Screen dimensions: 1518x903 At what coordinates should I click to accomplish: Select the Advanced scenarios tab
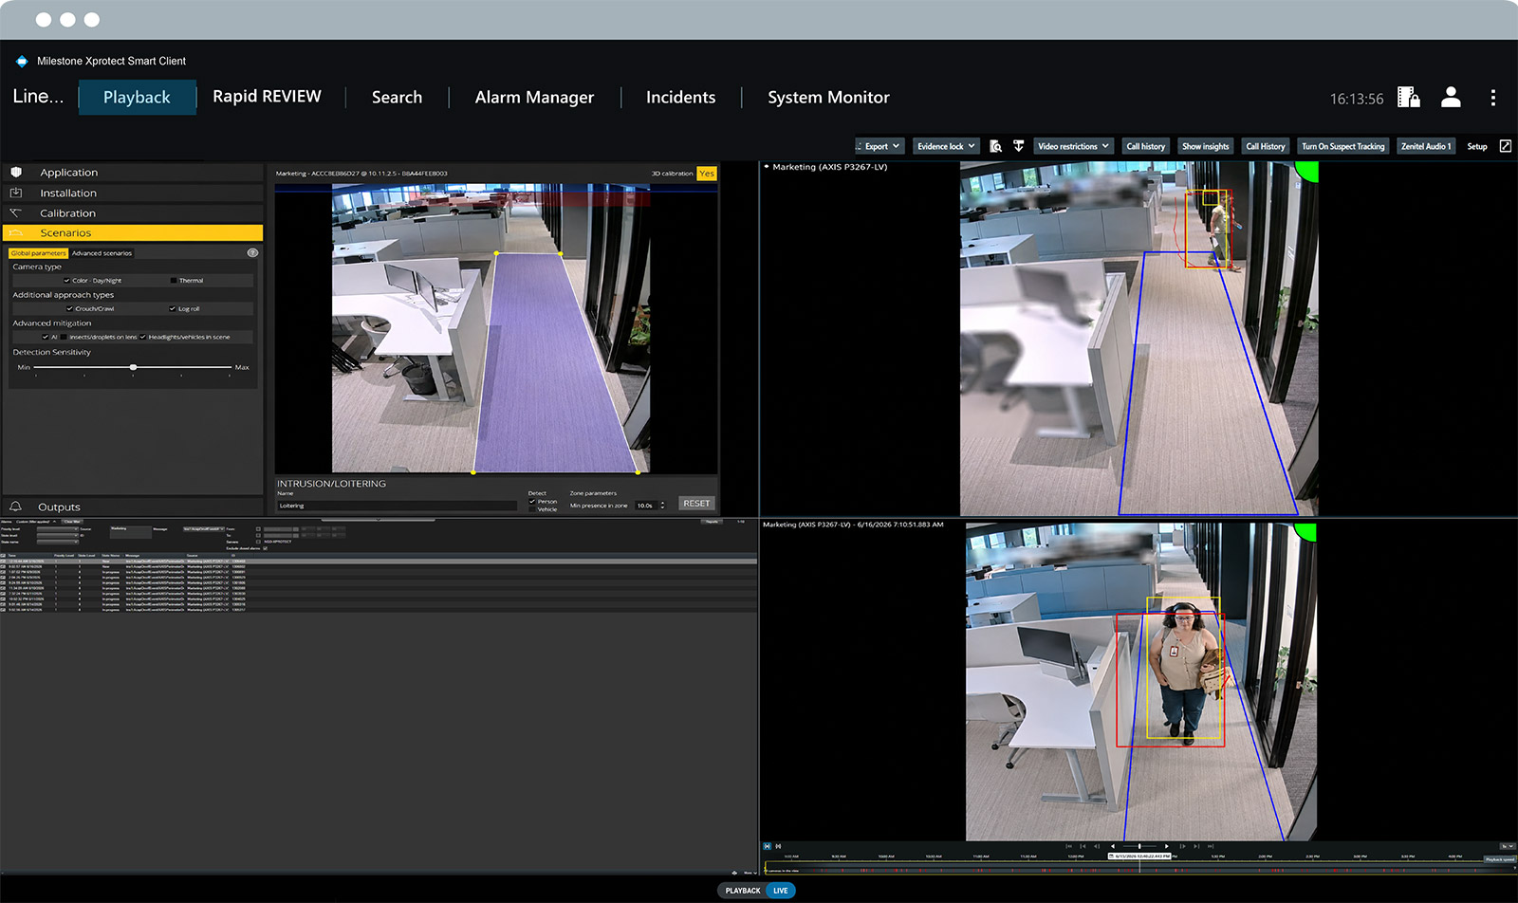coord(102,253)
